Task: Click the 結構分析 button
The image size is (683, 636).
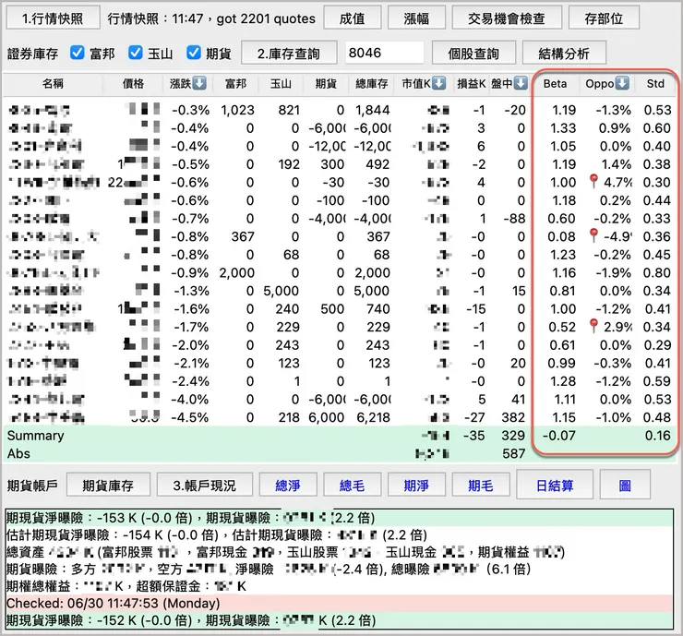Action: tap(564, 54)
